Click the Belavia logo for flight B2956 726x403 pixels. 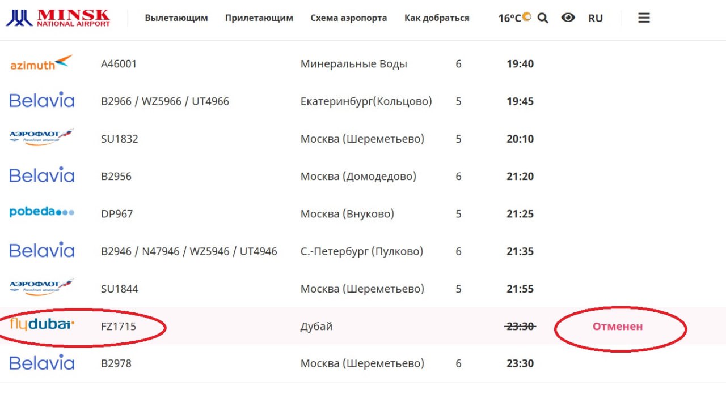pyautogui.click(x=41, y=175)
